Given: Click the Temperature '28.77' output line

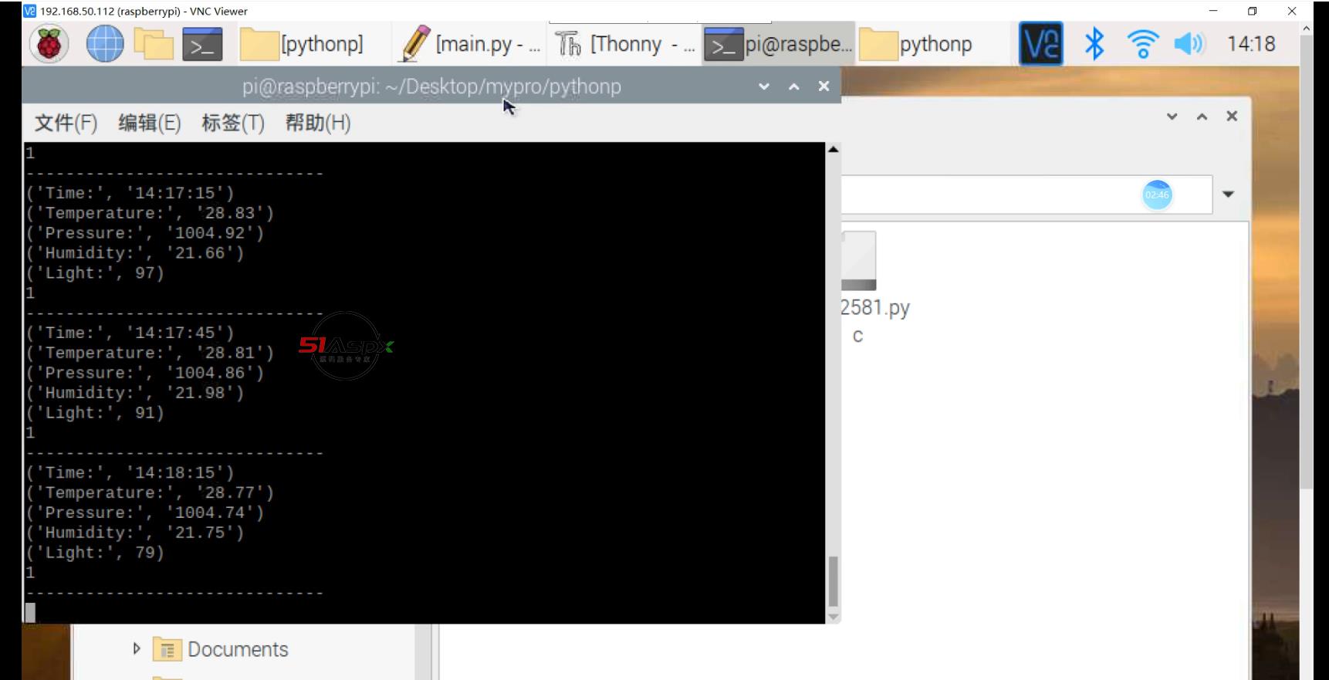Looking at the screenshot, I should [x=150, y=492].
